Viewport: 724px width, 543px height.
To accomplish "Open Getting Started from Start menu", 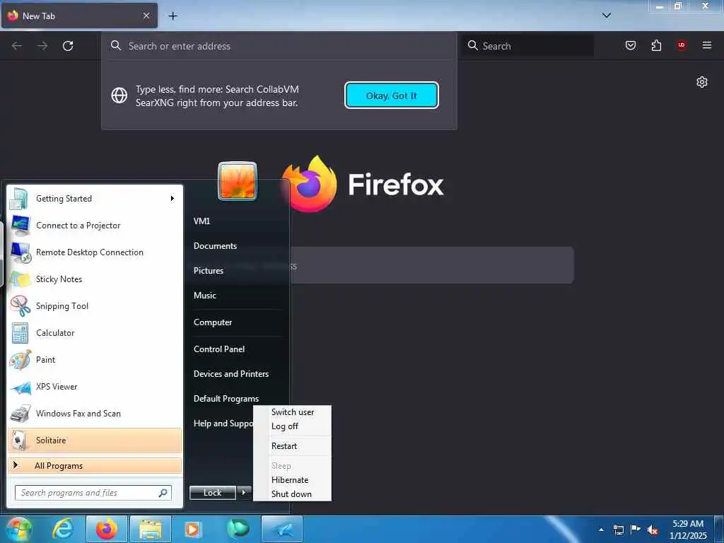I will [x=95, y=199].
